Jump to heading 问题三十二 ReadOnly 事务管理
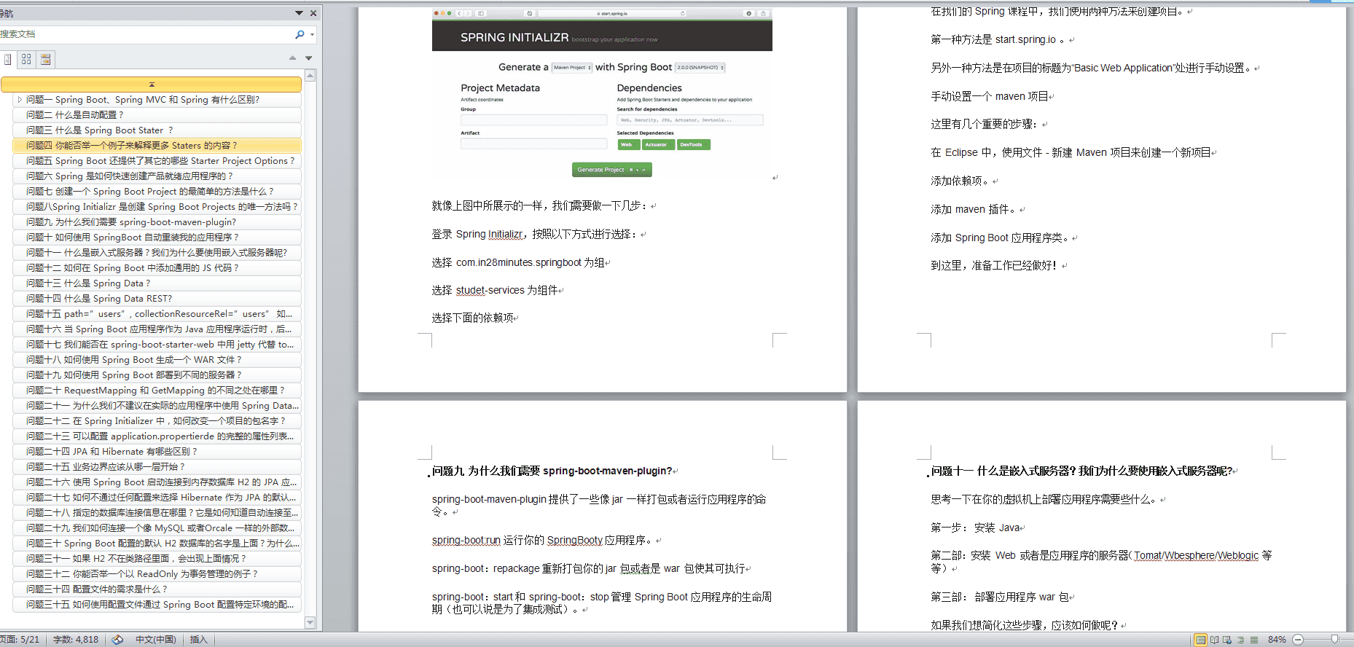Image resolution: width=1354 pixels, height=647 pixels. [157, 574]
